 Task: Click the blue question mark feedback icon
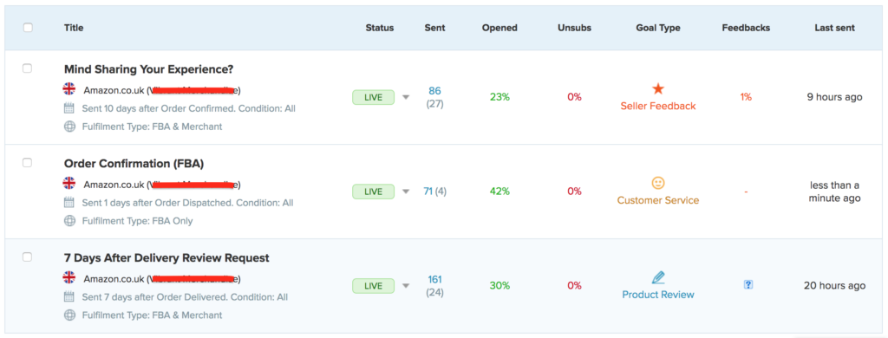click(748, 285)
